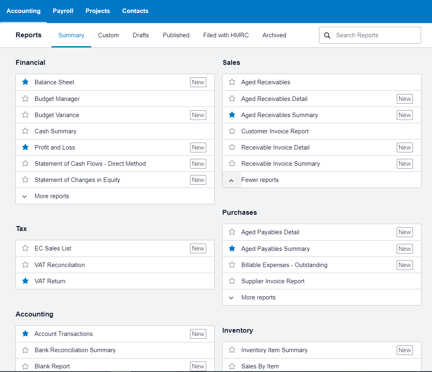432x372 pixels.
Task: Star the Aged Receivables Detail report
Action: (232, 98)
